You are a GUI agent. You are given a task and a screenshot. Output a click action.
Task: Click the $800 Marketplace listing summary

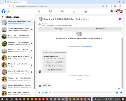pos(57,26)
